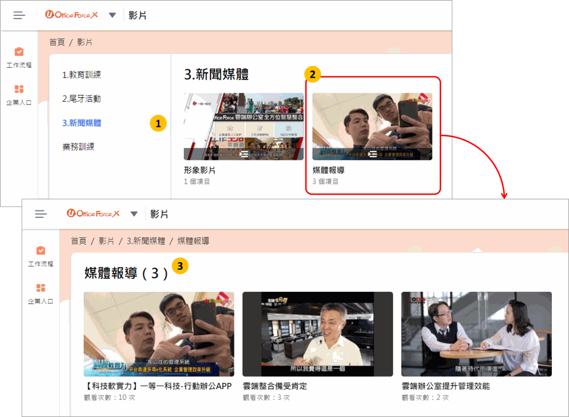Screen dimensions: 569x417
Task: Open the 形象影片 album thumbnail
Action: pos(244,126)
